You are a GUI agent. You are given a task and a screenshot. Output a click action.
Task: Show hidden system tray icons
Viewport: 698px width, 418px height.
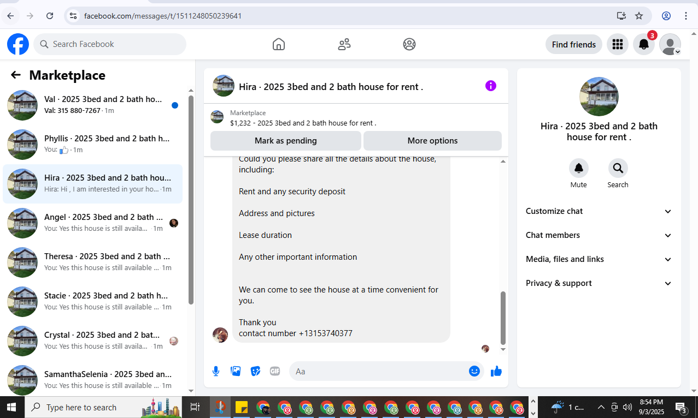pos(601,407)
